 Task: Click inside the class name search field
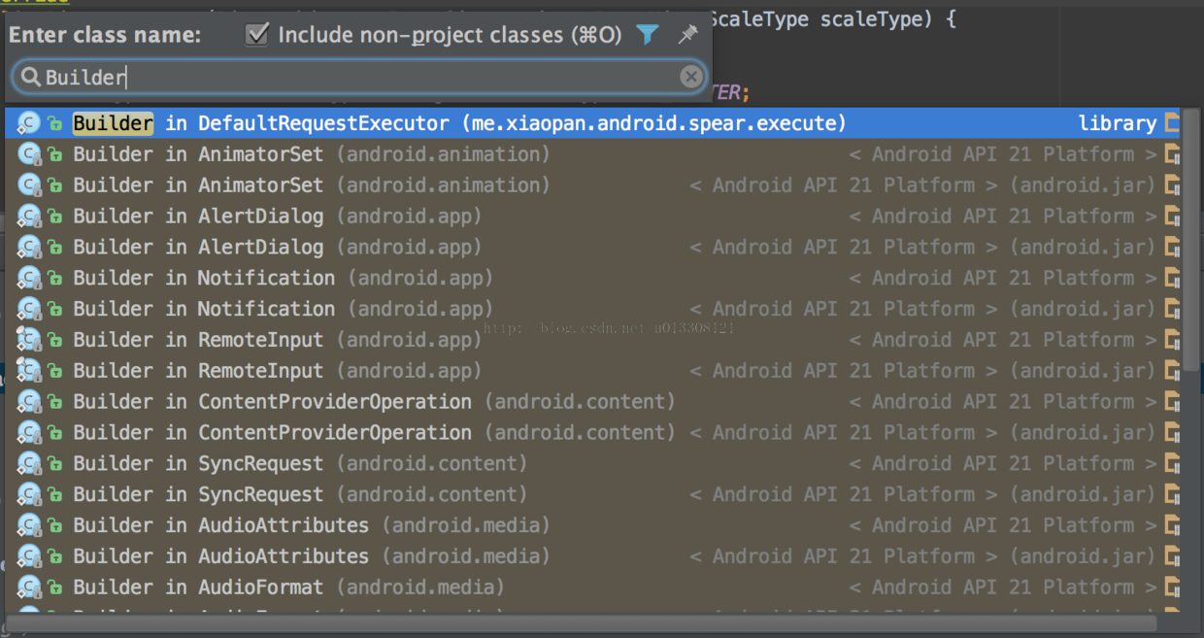coord(359,77)
